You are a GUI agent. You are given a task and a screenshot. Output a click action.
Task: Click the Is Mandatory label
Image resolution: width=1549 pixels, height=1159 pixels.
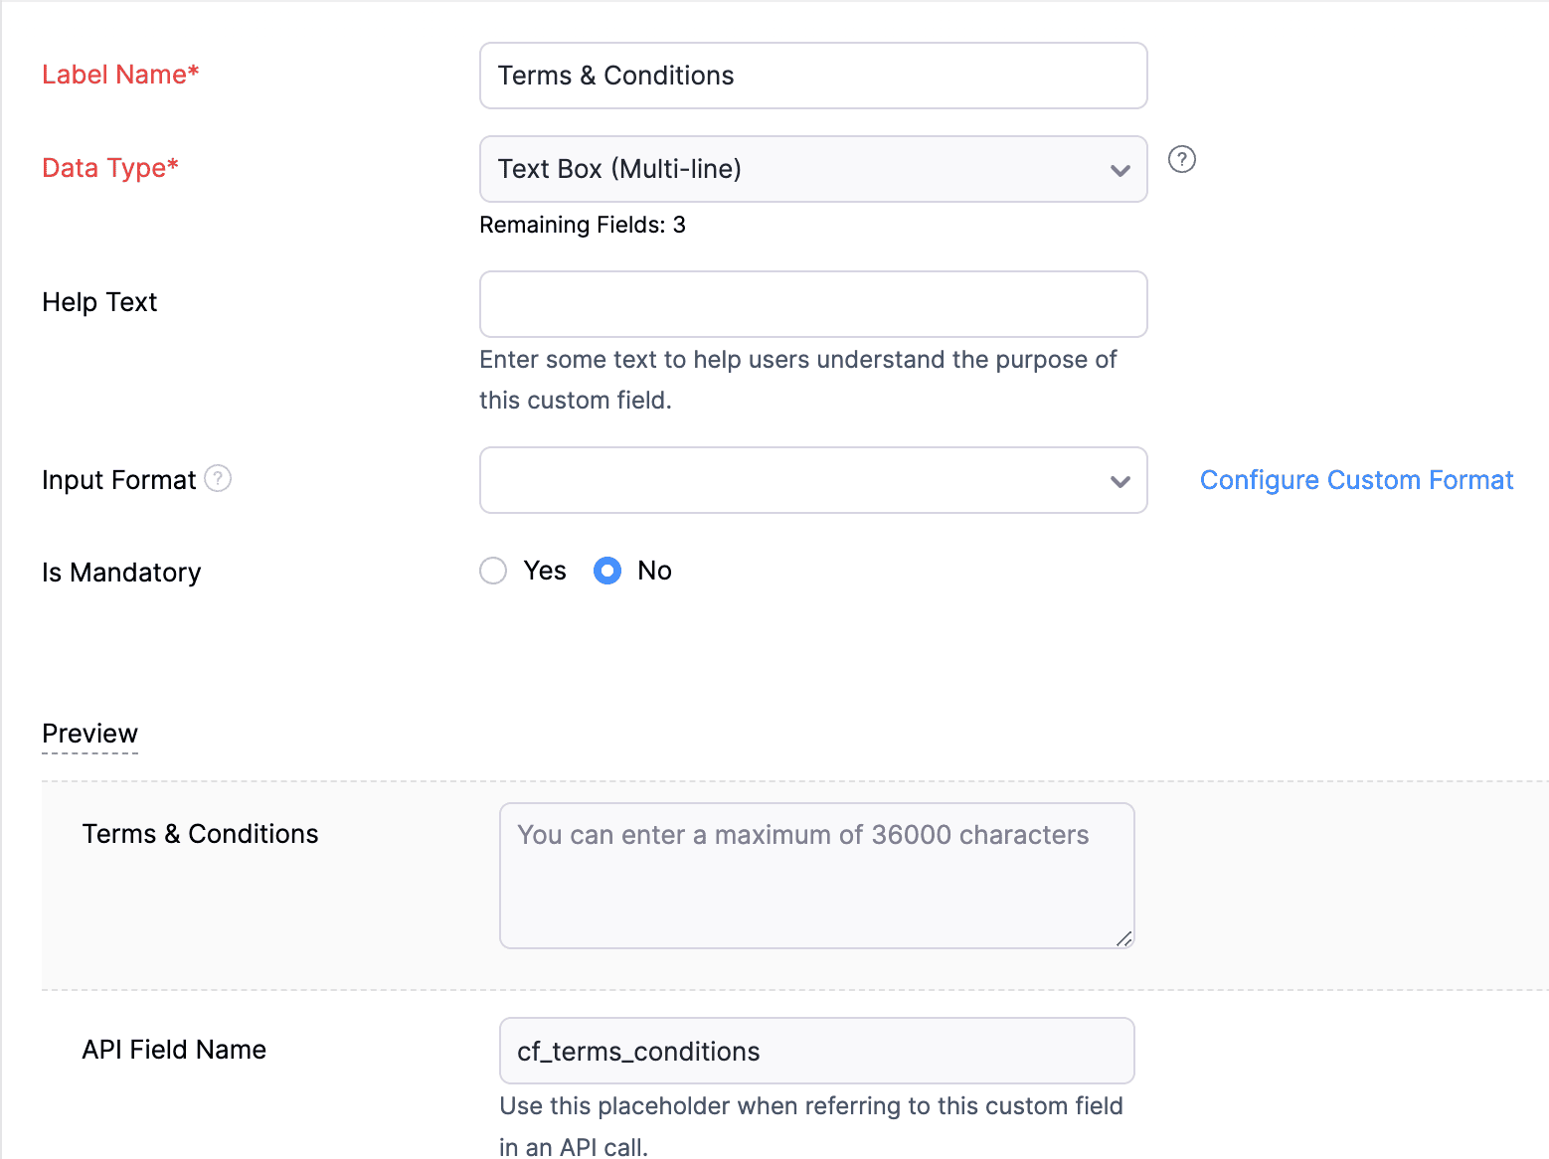click(x=121, y=573)
